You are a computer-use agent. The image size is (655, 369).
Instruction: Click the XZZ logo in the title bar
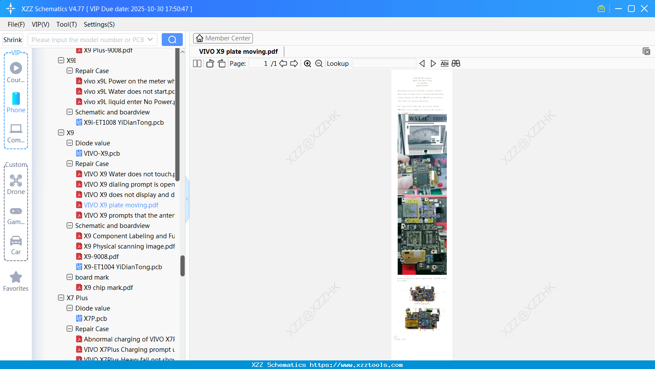[x=10, y=9]
